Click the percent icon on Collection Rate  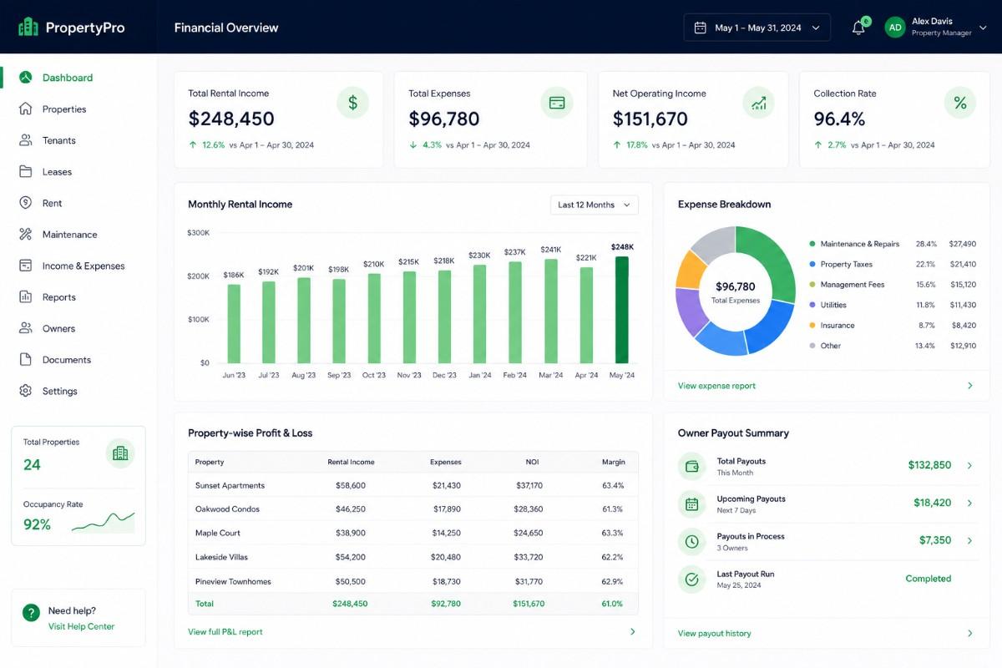point(960,103)
